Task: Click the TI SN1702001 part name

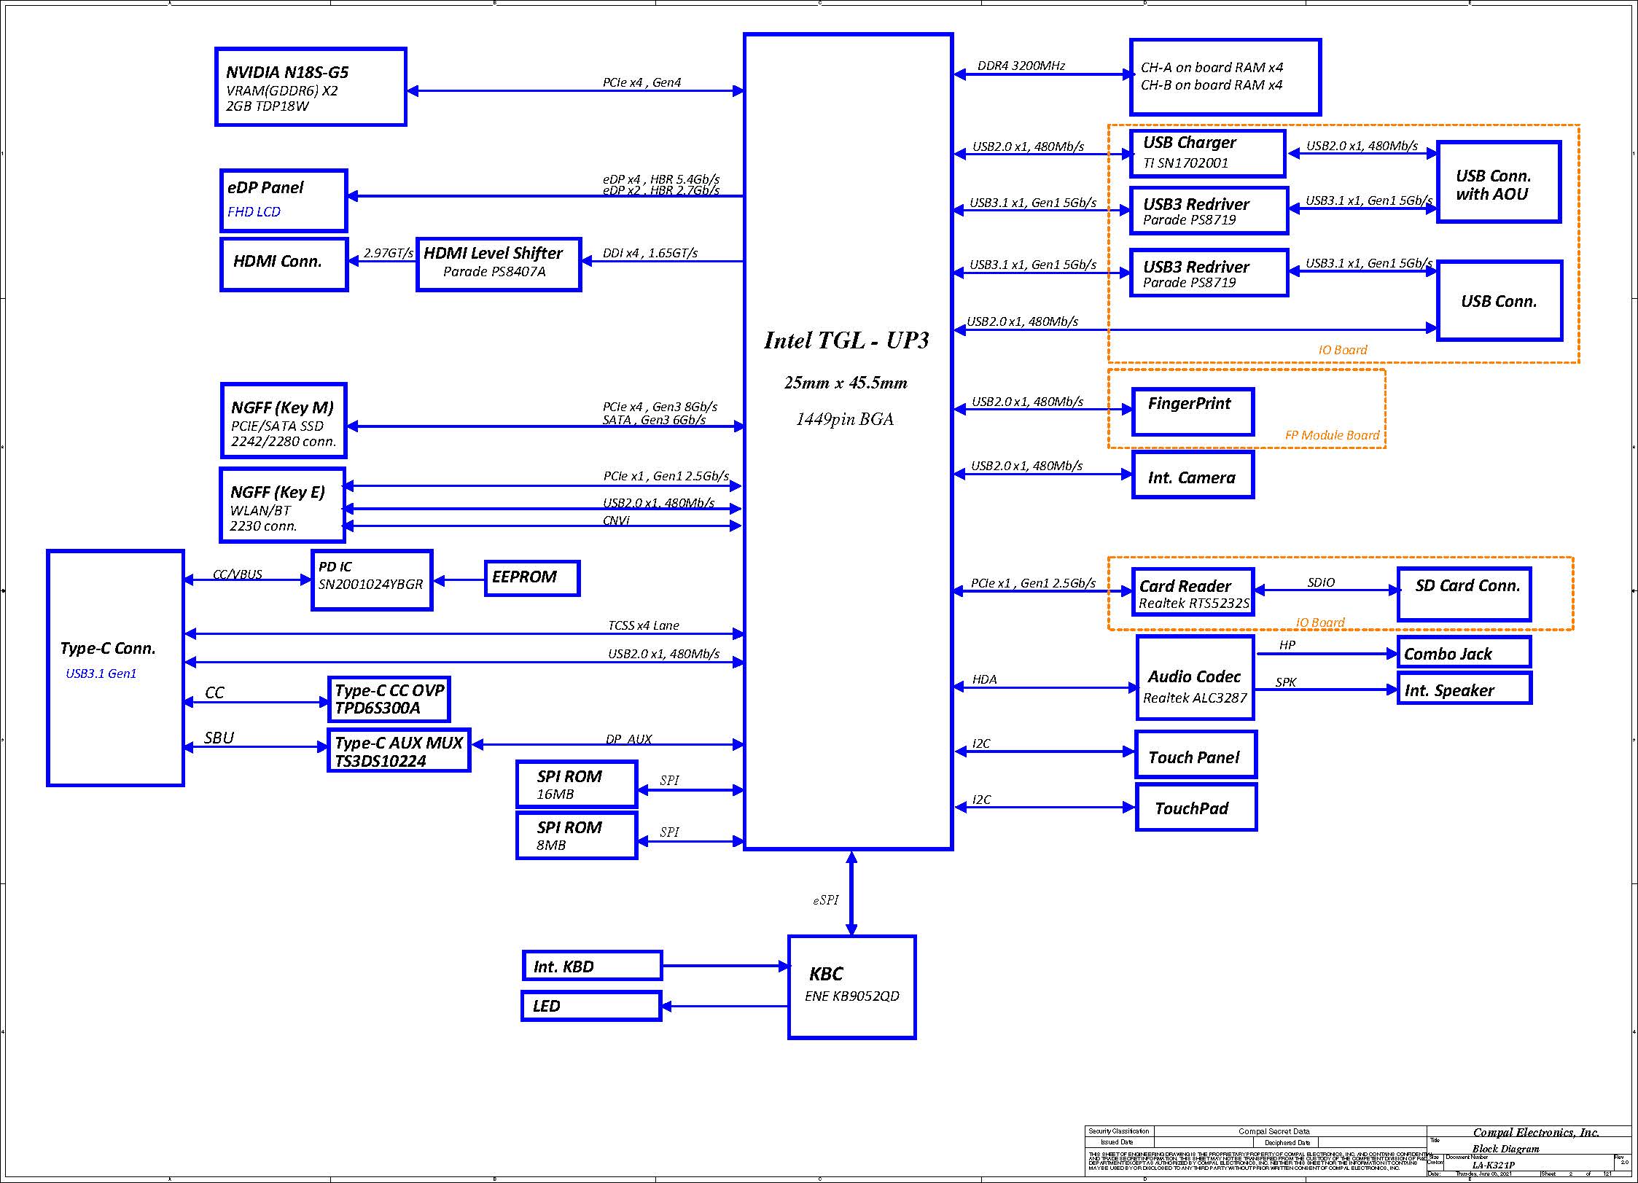Action: pos(1186,163)
